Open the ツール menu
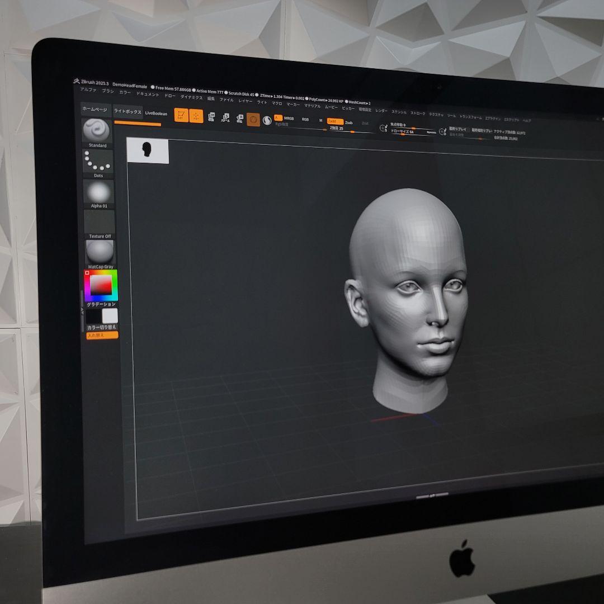Screen dimensions: 604x604 [x=450, y=115]
